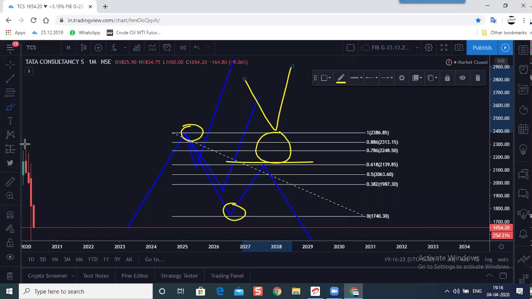
Task: Create an alert with the alarm clock icon
Action: [167, 48]
